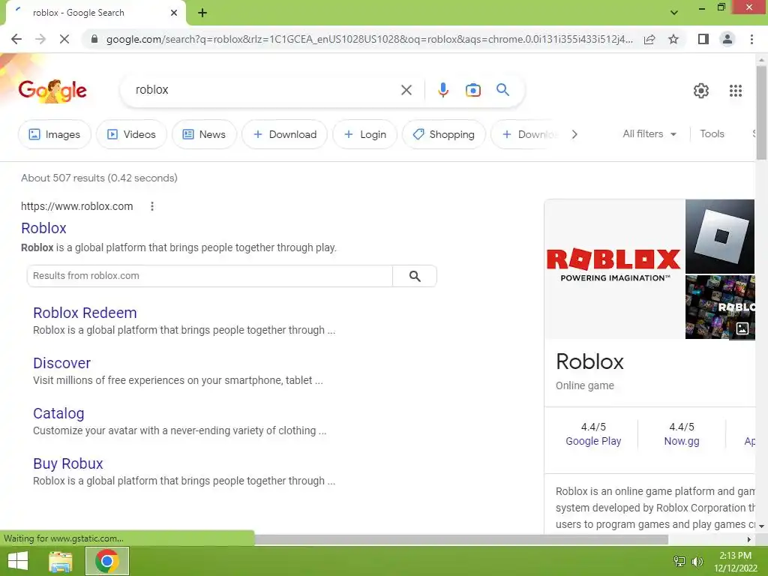Click the horizontal scrollbar thumb
768x576 pixels.
(460, 539)
